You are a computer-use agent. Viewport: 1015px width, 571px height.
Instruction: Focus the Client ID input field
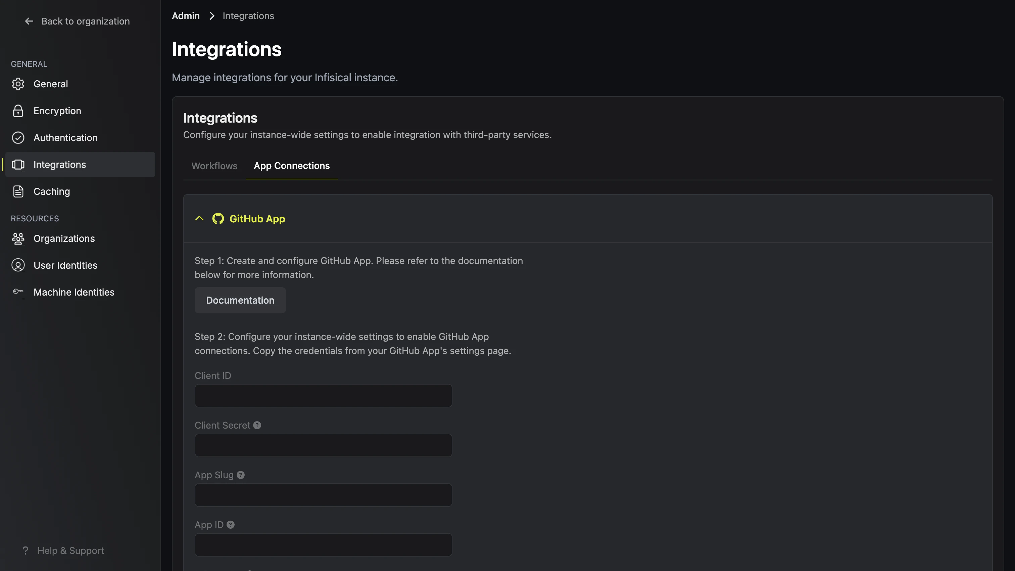click(x=323, y=396)
